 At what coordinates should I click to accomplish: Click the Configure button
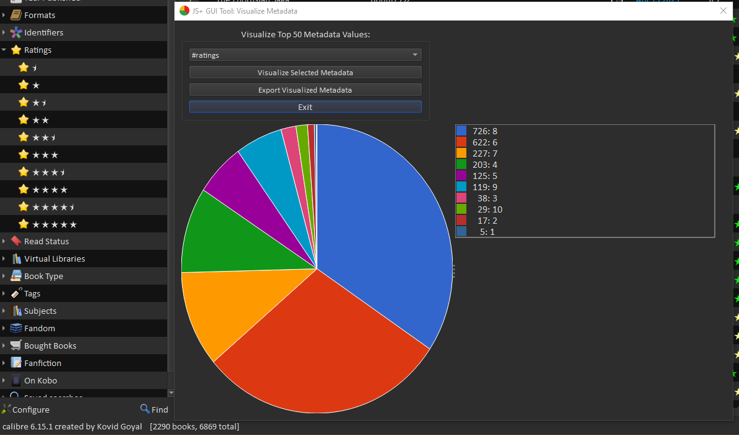click(x=25, y=410)
